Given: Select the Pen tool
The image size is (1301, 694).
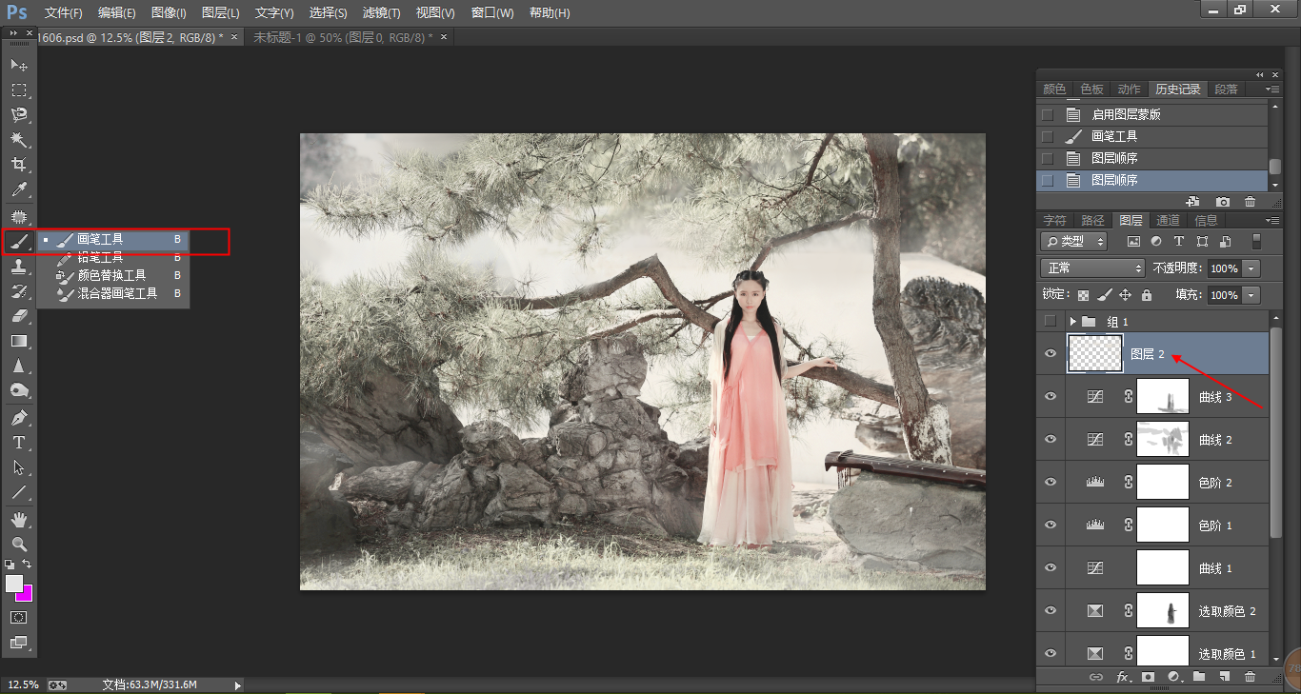Looking at the screenshot, I should pos(18,418).
